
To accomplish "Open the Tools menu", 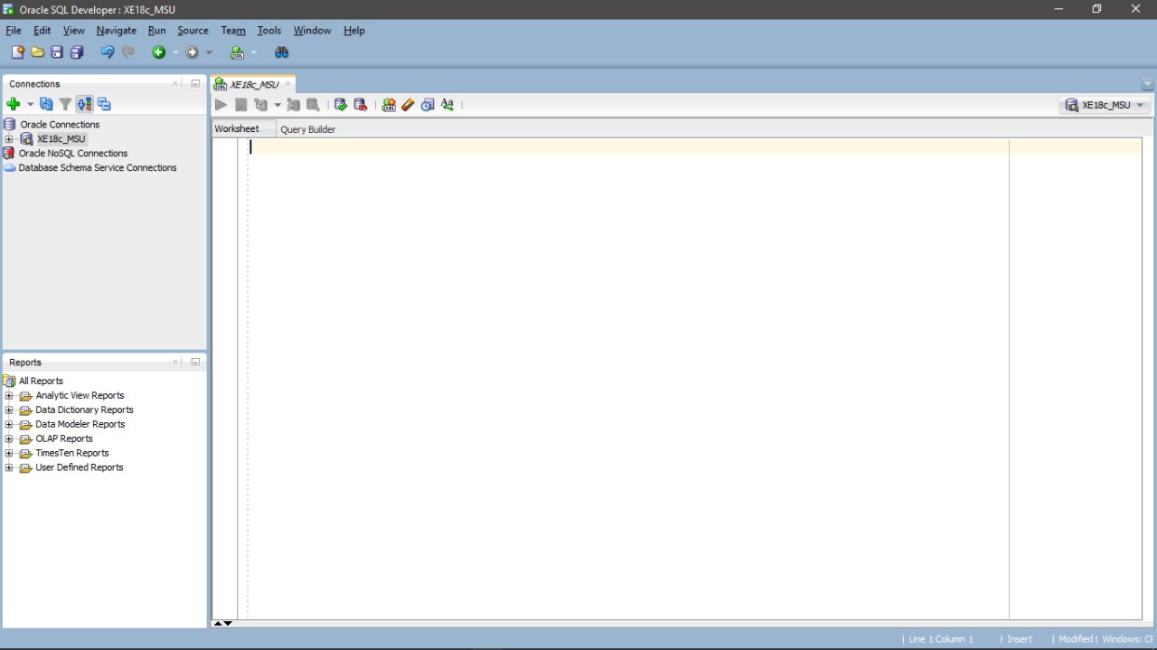I will 269,31.
